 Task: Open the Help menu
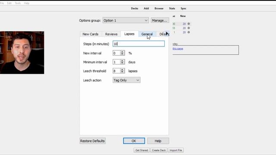27,3
